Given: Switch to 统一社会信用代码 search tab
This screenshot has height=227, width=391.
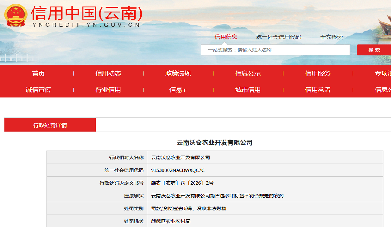Looking at the screenshot, I should (x=279, y=37).
